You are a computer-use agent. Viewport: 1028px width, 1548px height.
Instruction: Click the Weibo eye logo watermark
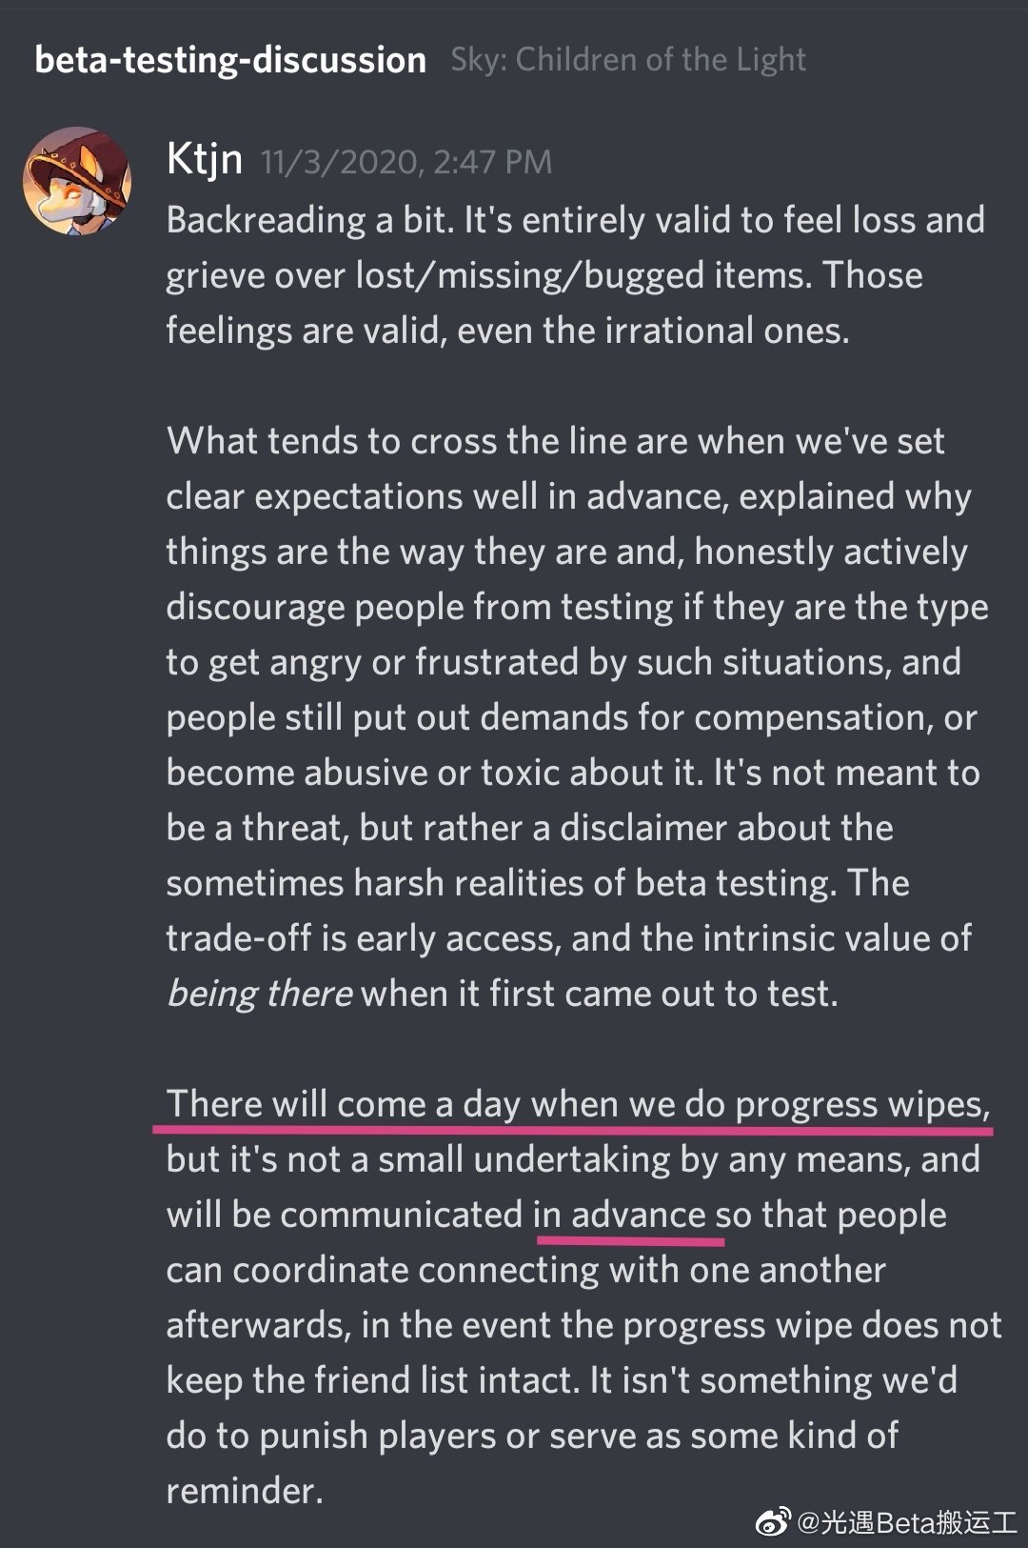(772, 1522)
